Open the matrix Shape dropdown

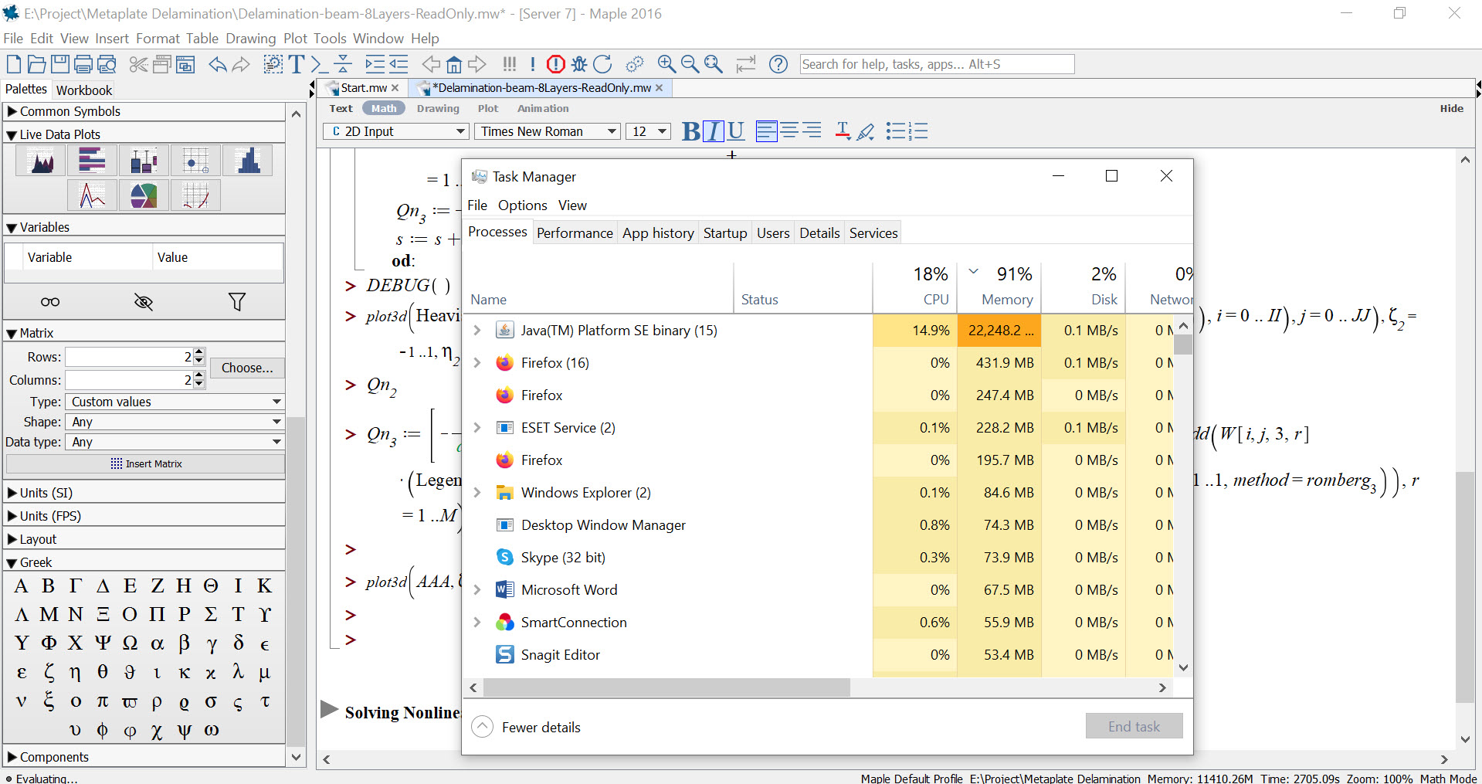(x=175, y=422)
